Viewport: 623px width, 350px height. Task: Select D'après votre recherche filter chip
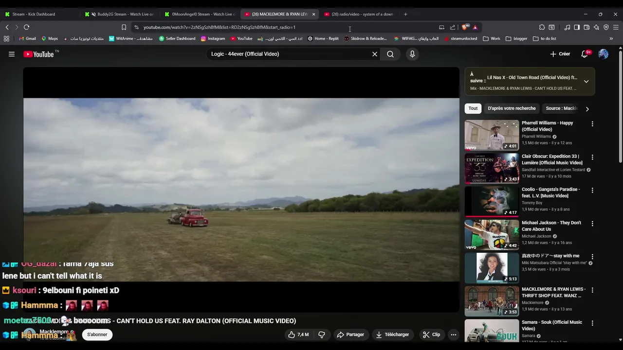pyautogui.click(x=512, y=108)
